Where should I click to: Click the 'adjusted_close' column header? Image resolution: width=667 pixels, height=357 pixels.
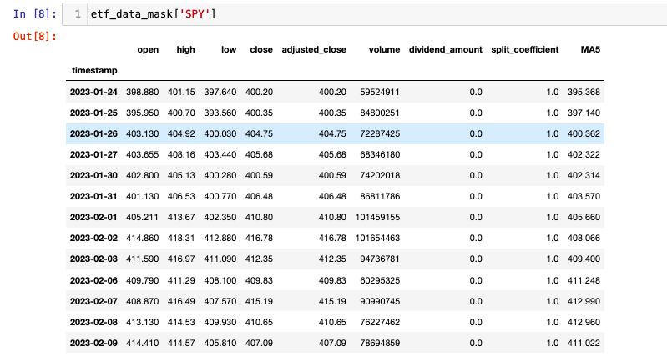(314, 50)
